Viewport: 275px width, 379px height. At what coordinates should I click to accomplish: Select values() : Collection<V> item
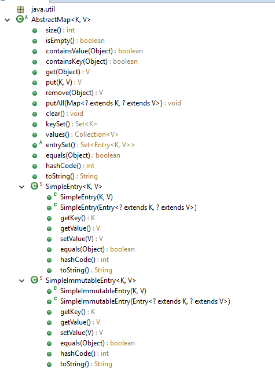82,134
